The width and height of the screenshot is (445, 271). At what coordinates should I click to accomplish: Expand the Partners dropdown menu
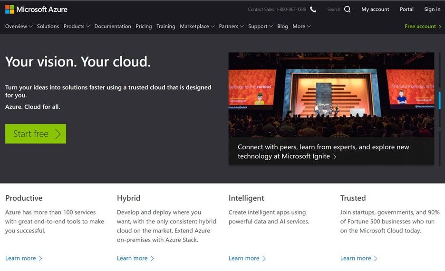tap(232, 27)
